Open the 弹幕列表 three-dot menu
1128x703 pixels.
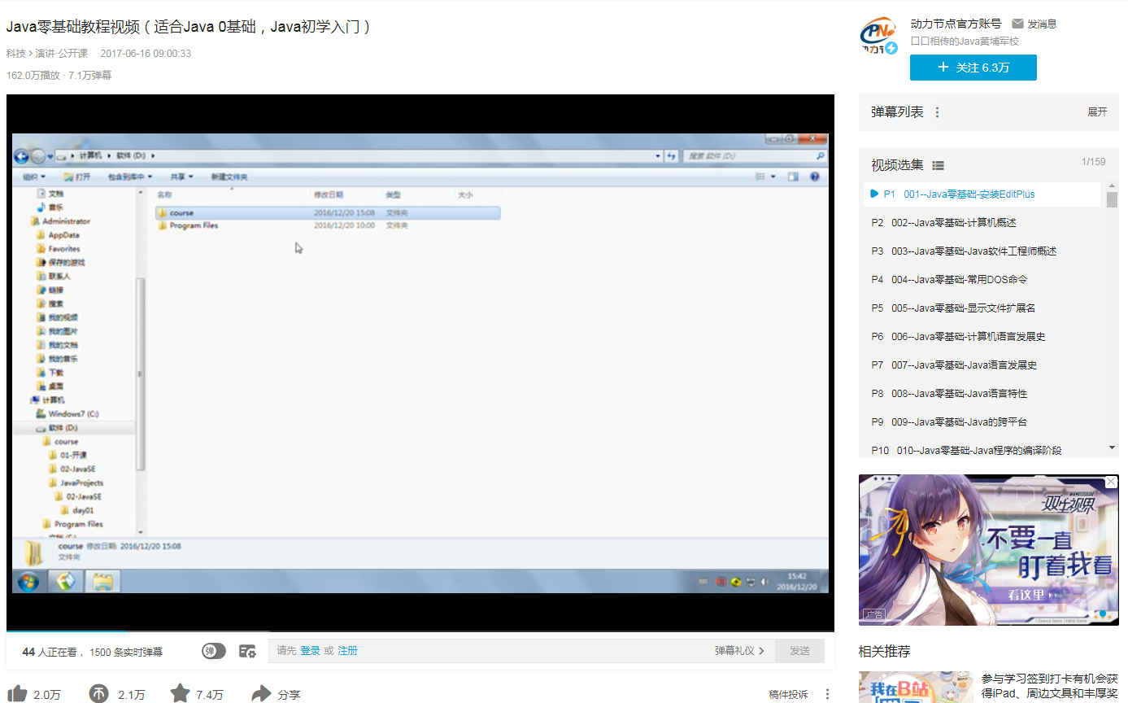pos(937,111)
